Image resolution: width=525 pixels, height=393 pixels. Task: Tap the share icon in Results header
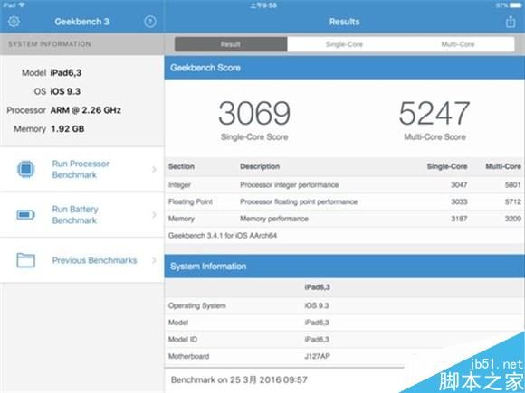click(511, 22)
